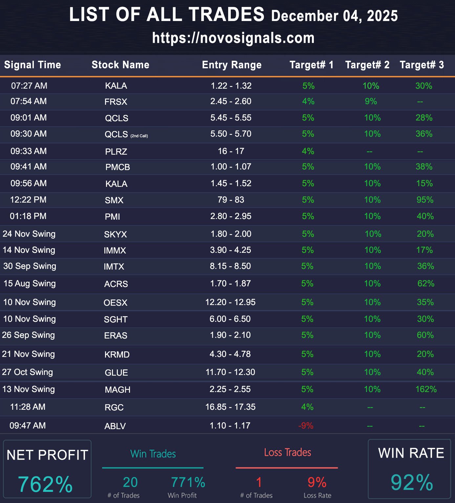Select the ABLV -9% loss value
The width and height of the screenshot is (455, 503).
point(306,426)
